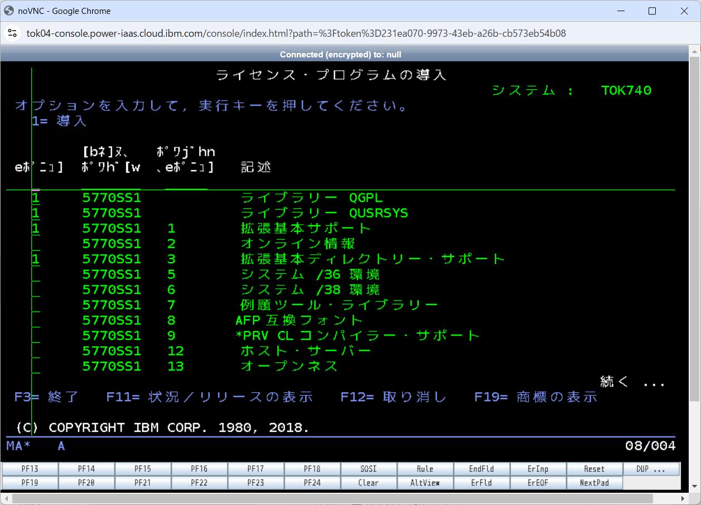701x505 pixels.
Task: Click product option number 12
Action: pyautogui.click(x=176, y=351)
